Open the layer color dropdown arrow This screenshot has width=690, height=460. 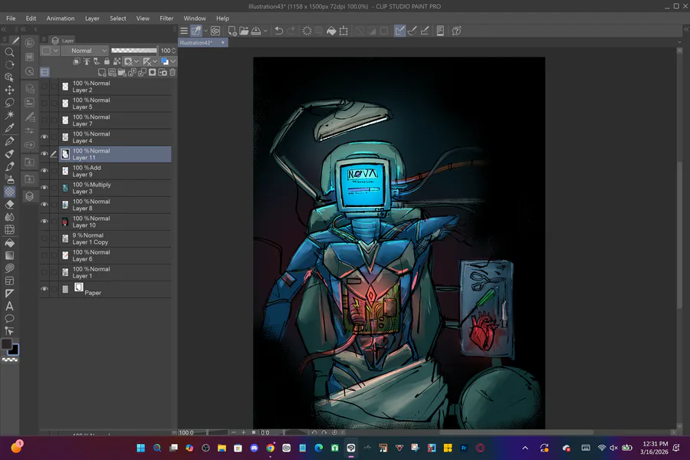pos(173,61)
